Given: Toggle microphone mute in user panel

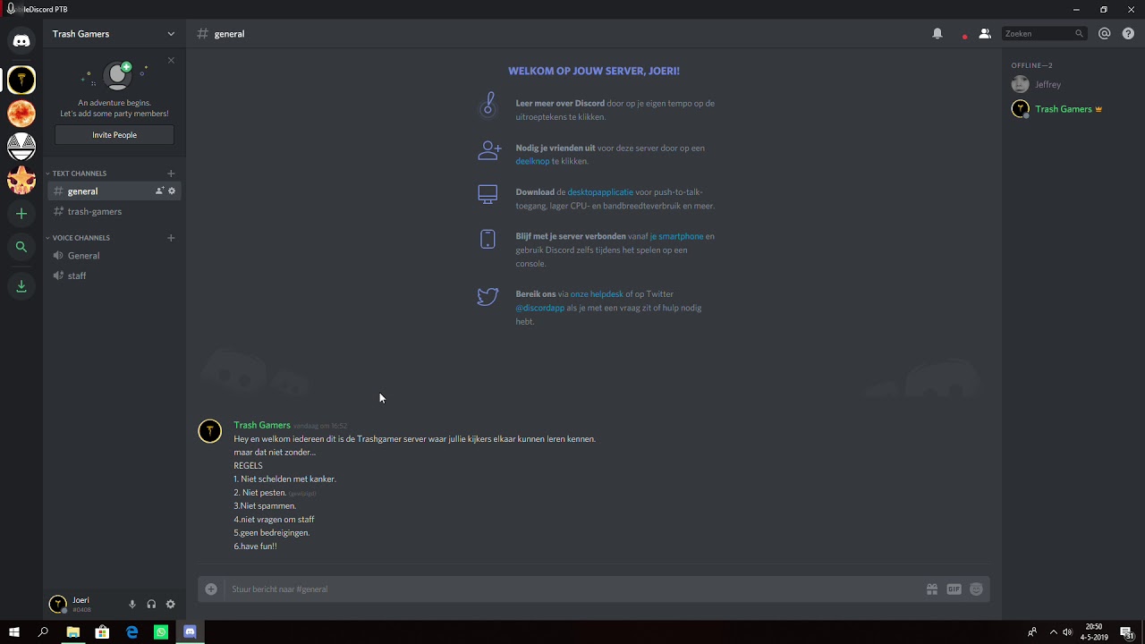Looking at the screenshot, I should 132,605.
